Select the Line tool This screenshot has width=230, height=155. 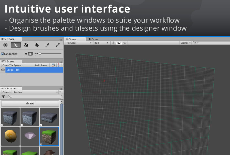click(x=58, y=45)
